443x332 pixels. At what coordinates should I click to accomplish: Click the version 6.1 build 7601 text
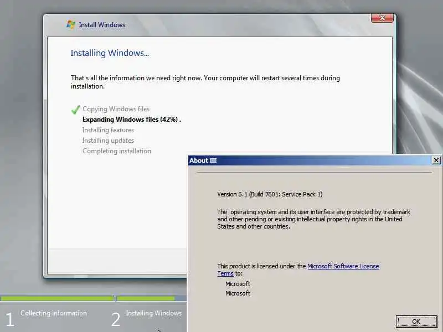click(x=270, y=194)
